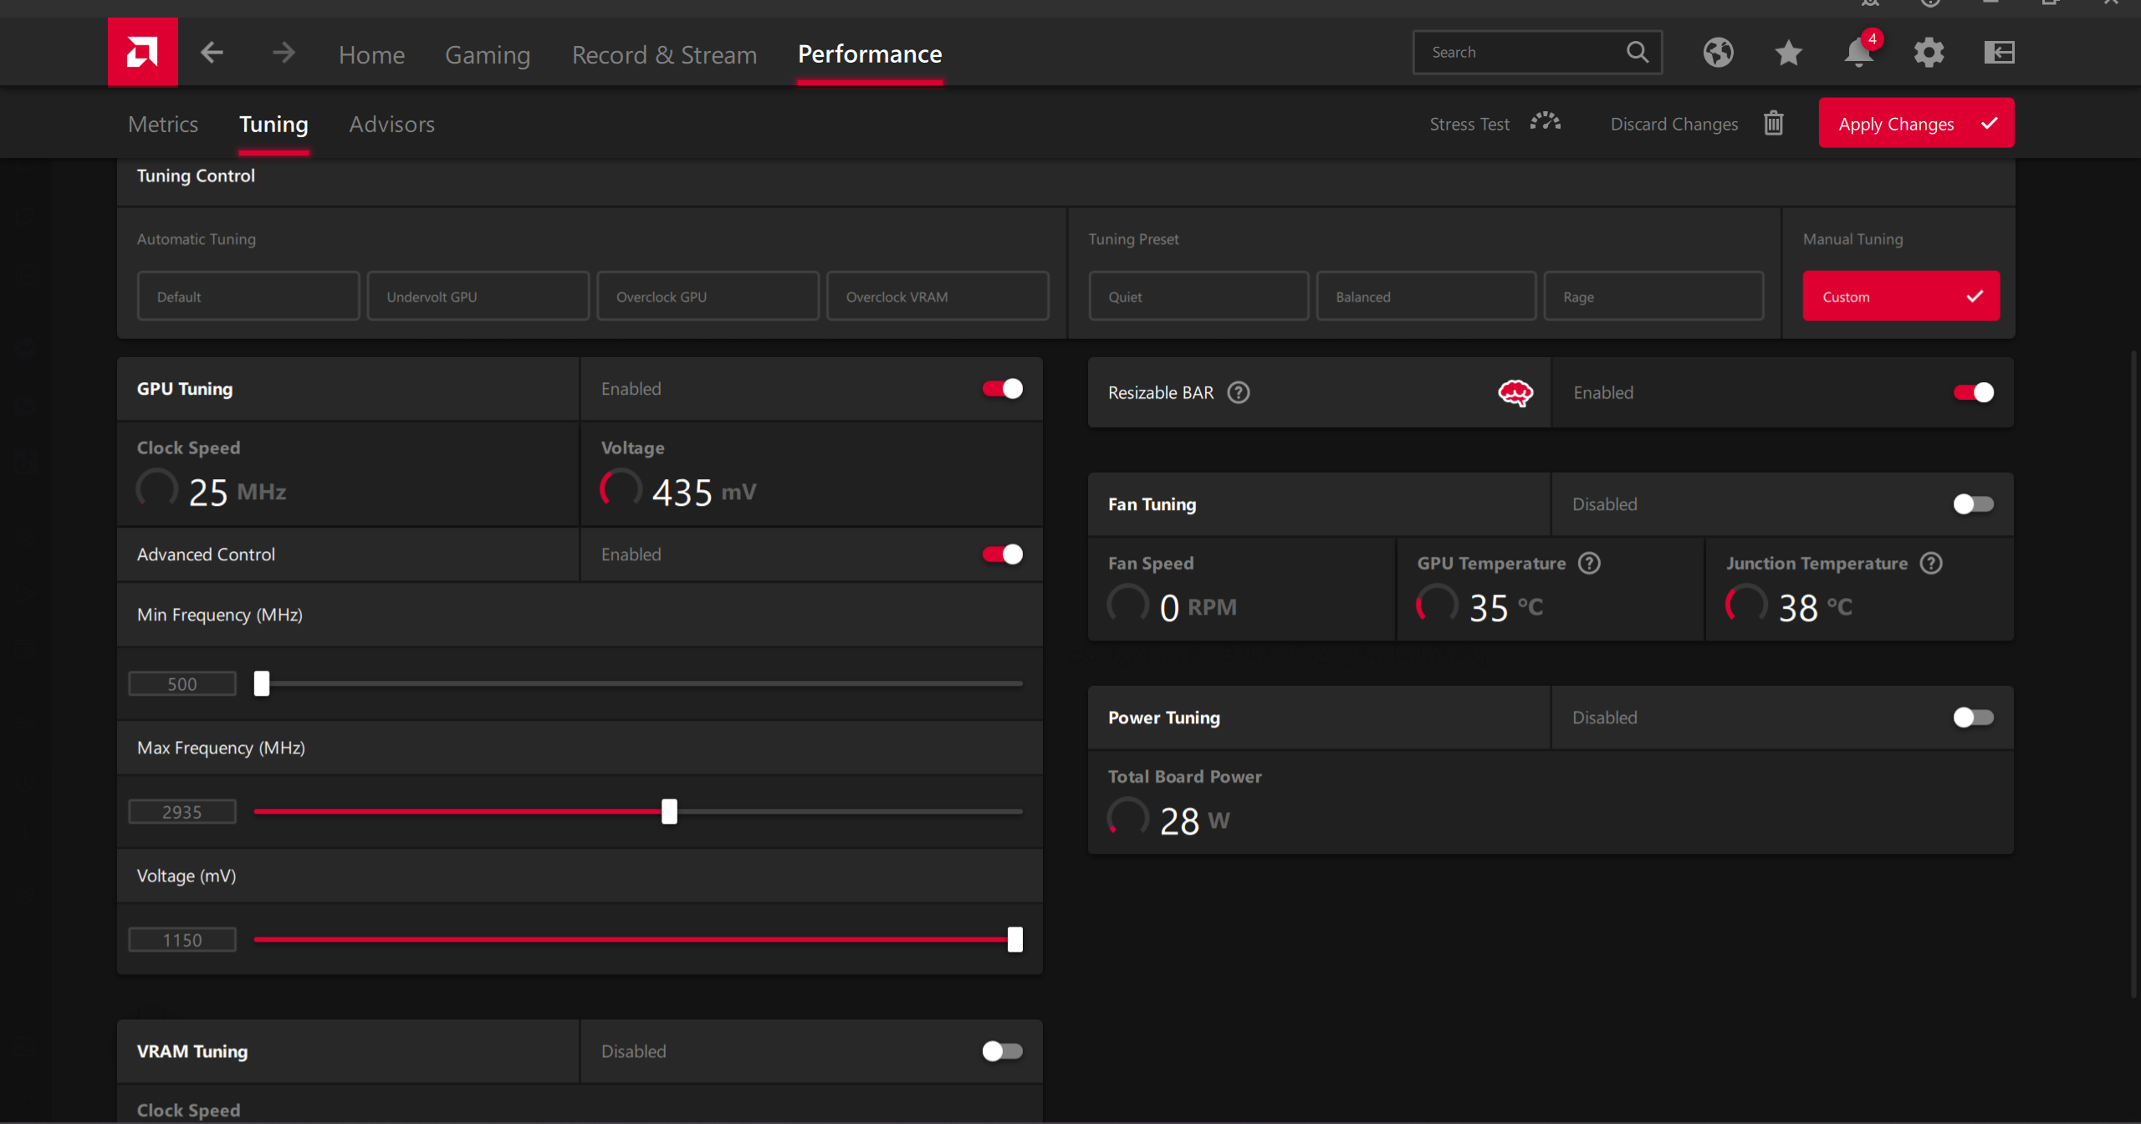Click the AMD logo home icon
This screenshot has width=2141, height=1124.
pyautogui.click(x=142, y=53)
